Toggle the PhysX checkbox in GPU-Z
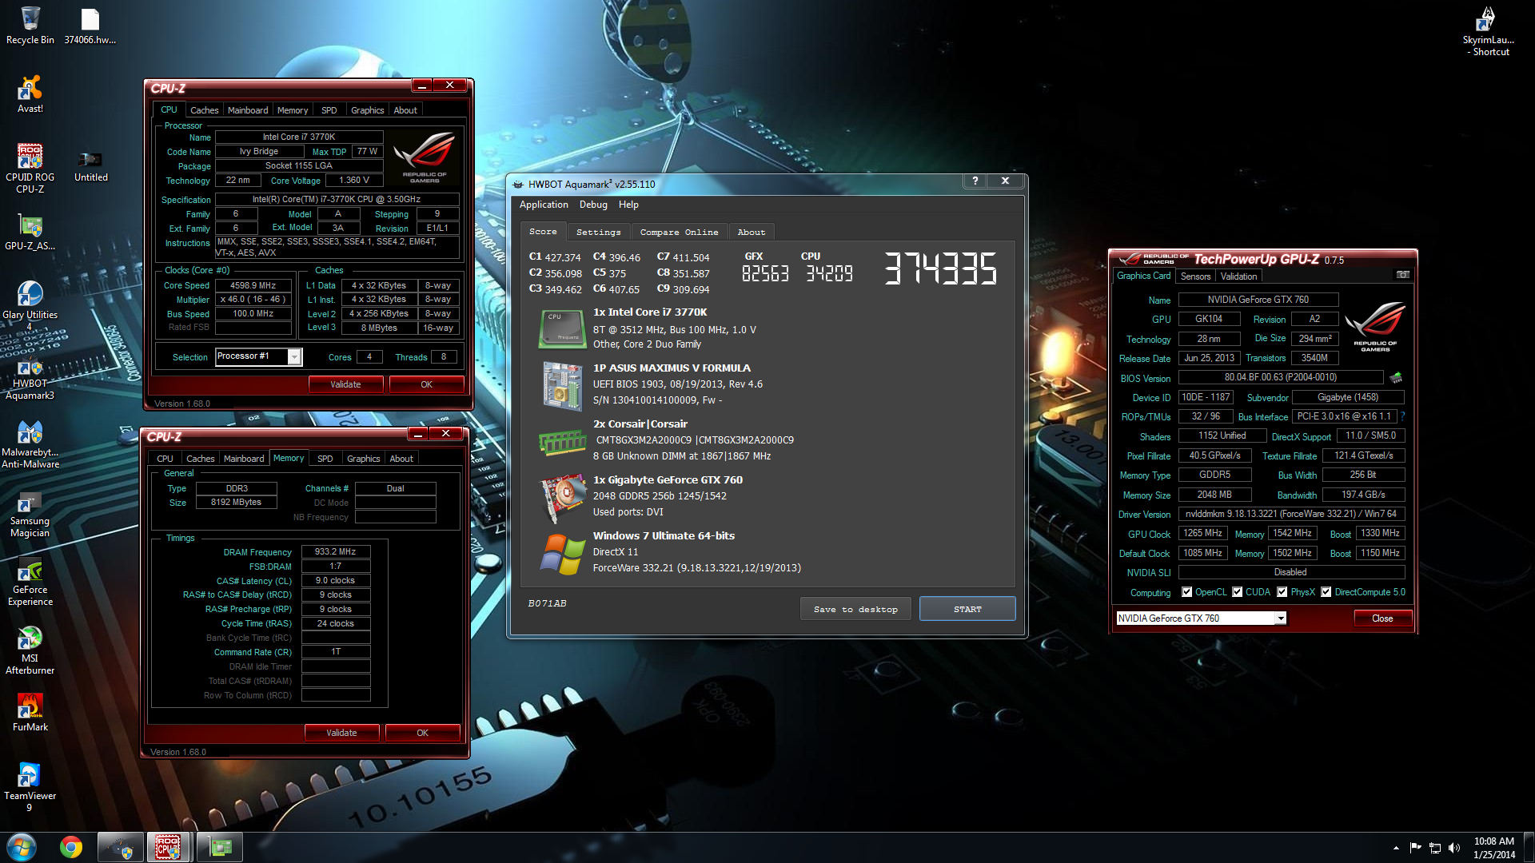The height and width of the screenshot is (863, 1535). (x=1282, y=592)
